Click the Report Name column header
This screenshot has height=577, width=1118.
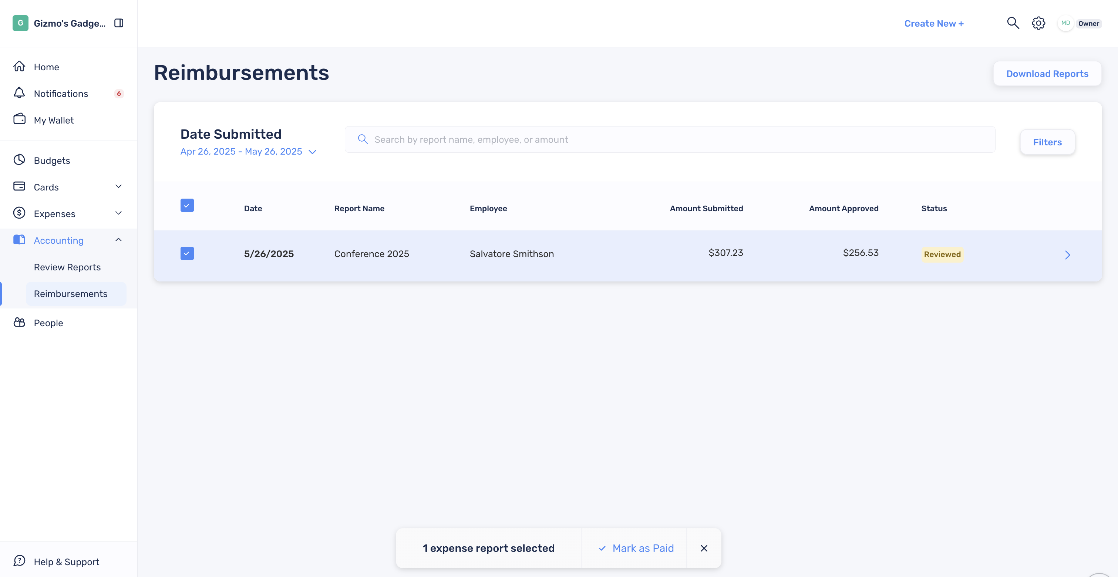point(359,208)
